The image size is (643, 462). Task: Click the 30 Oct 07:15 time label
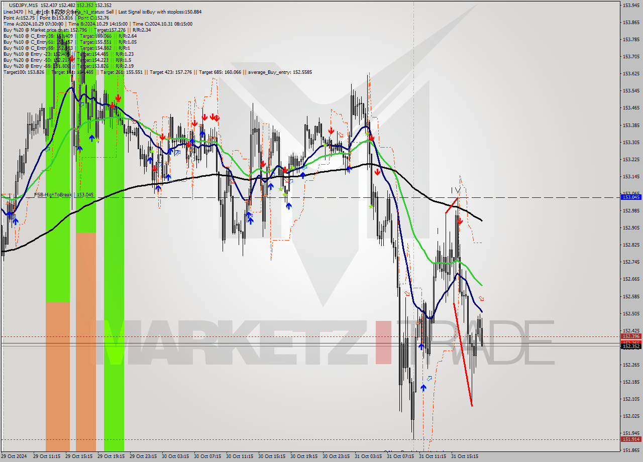[207, 456]
